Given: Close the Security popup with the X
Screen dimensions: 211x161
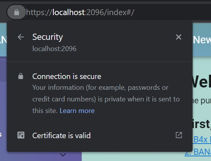Looking at the screenshot, I should pyautogui.click(x=178, y=37).
